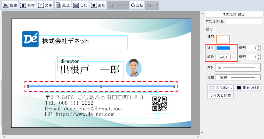This screenshot has height=139, width=264.
Task: Open the 素材 (materials) tool
Action: (x=28, y=5)
